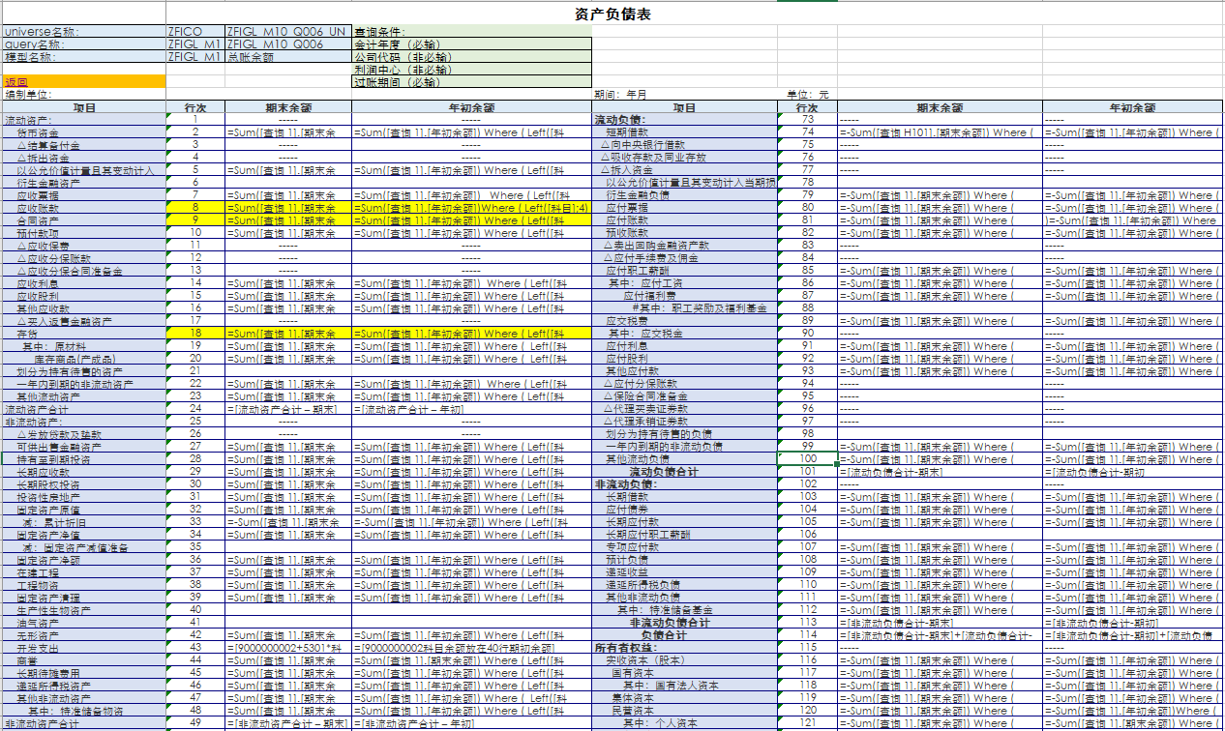Select the 应收账款 label cell

[84, 208]
